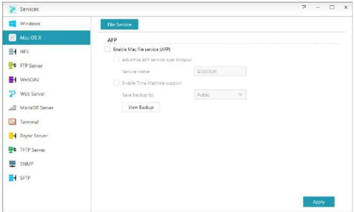Click the Web Server icon
Image resolution: width=354 pixels, height=212 pixels.
12,93
